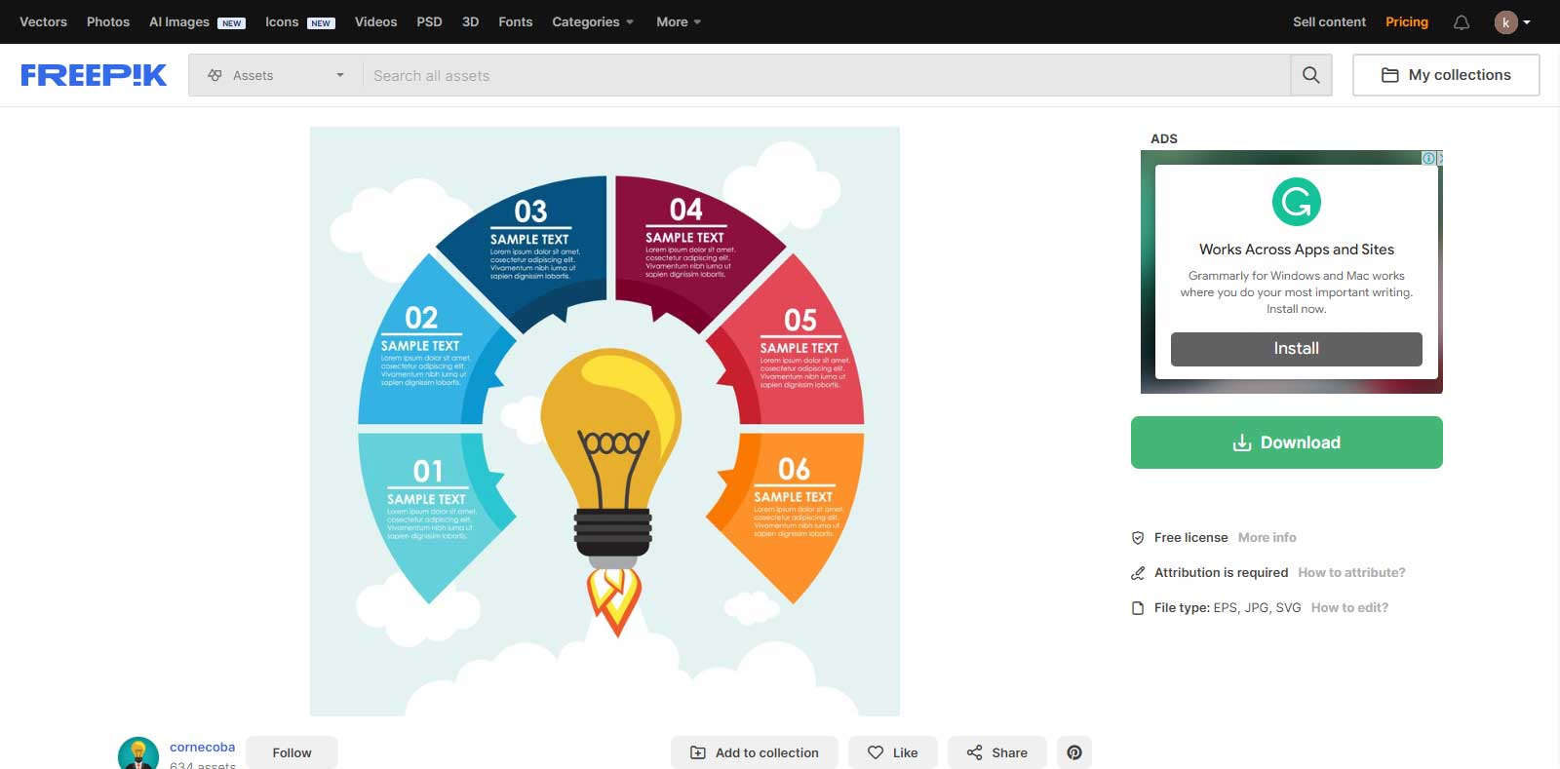Click How to edit link
This screenshot has width=1560, height=769.
point(1349,607)
